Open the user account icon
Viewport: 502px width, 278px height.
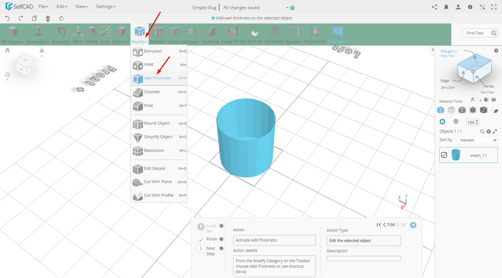pos(458,7)
